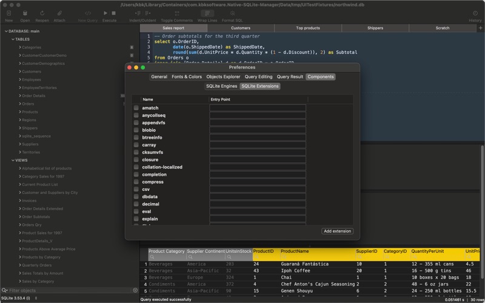Select the Sales by Category view
The height and width of the screenshot is (303, 485).
pyautogui.click(x=38, y=281)
